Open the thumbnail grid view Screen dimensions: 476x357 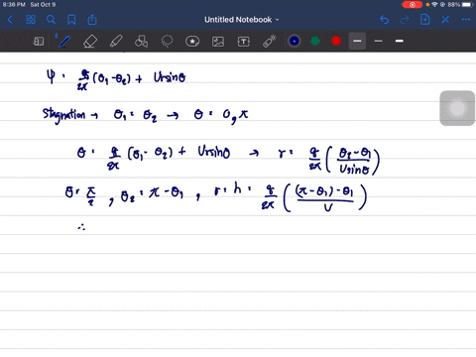tap(31, 20)
